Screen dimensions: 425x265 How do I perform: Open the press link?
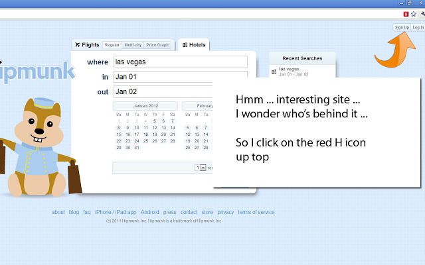click(x=170, y=212)
